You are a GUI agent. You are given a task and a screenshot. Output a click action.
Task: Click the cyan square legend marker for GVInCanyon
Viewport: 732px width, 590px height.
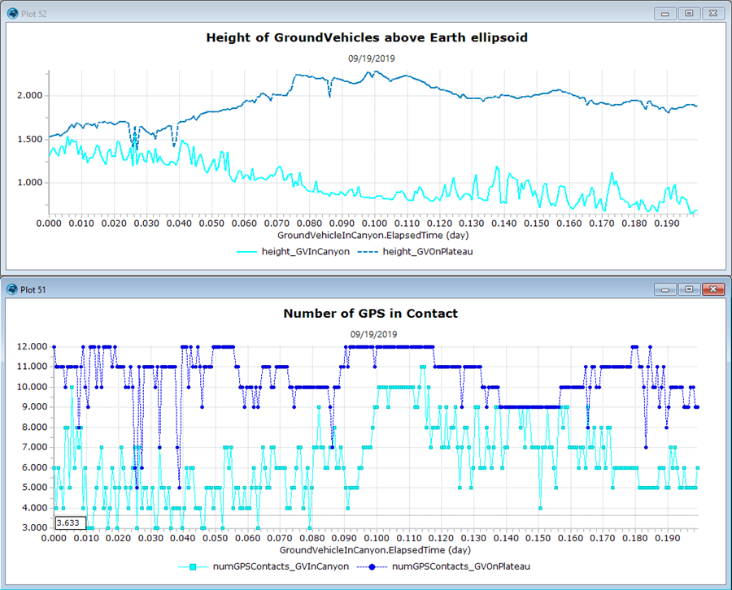tap(193, 567)
